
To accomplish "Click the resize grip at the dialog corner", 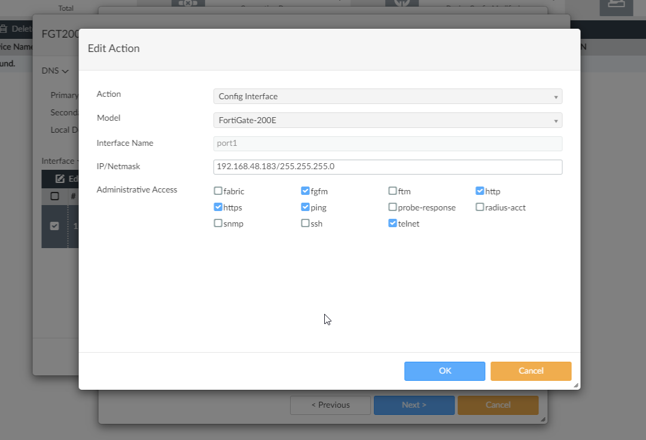I will (575, 385).
